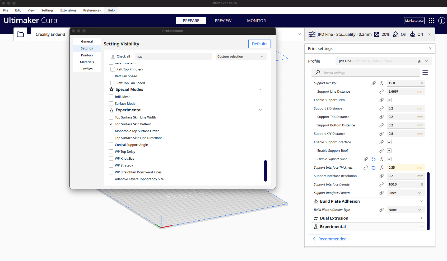Click link icon for Support Z Distance
The image size is (447, 261).
coord(381,108)
